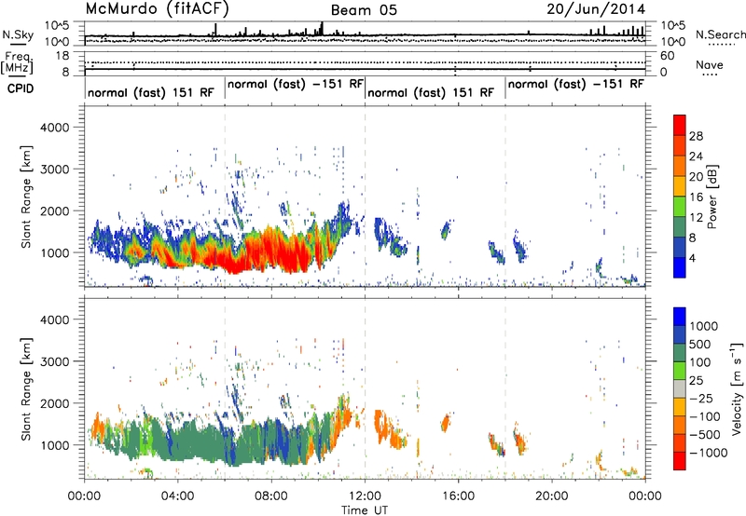This screenshot has width=746, height=516.
Task: Click the "08:00" time axis tick label
Action: [271, 496]
